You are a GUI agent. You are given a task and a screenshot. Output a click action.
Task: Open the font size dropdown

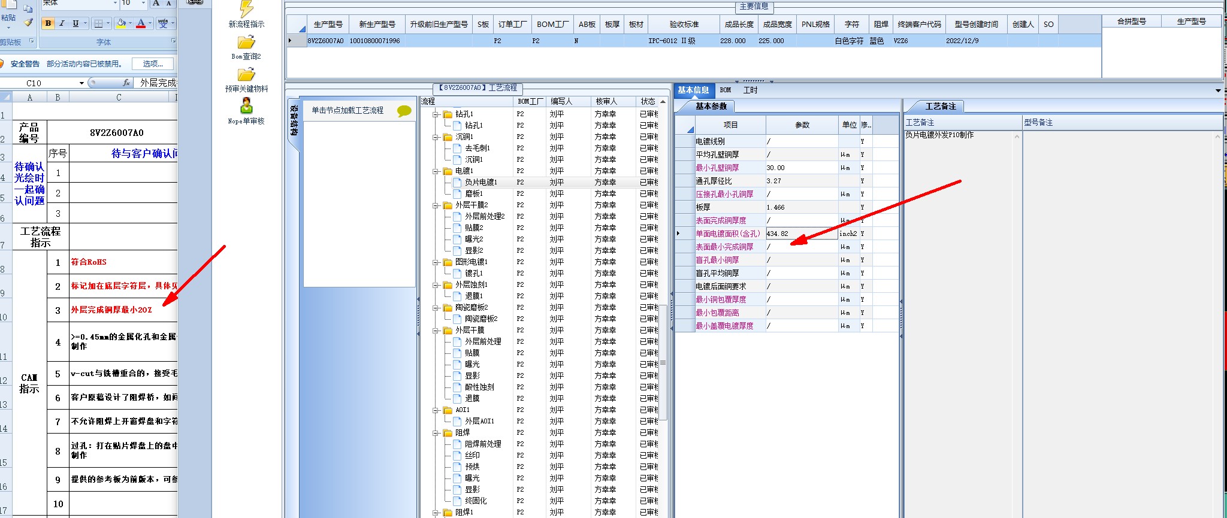(x=143, y=3)
